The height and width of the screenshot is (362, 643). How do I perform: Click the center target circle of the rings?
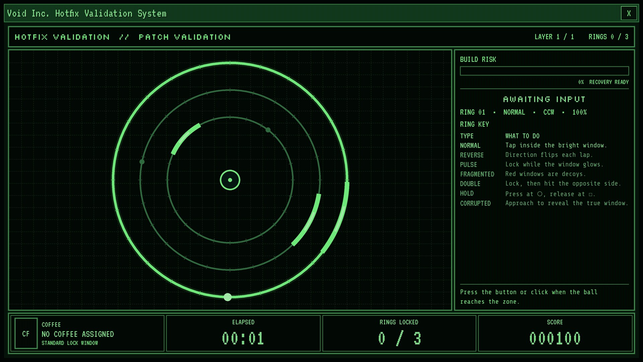230,180
